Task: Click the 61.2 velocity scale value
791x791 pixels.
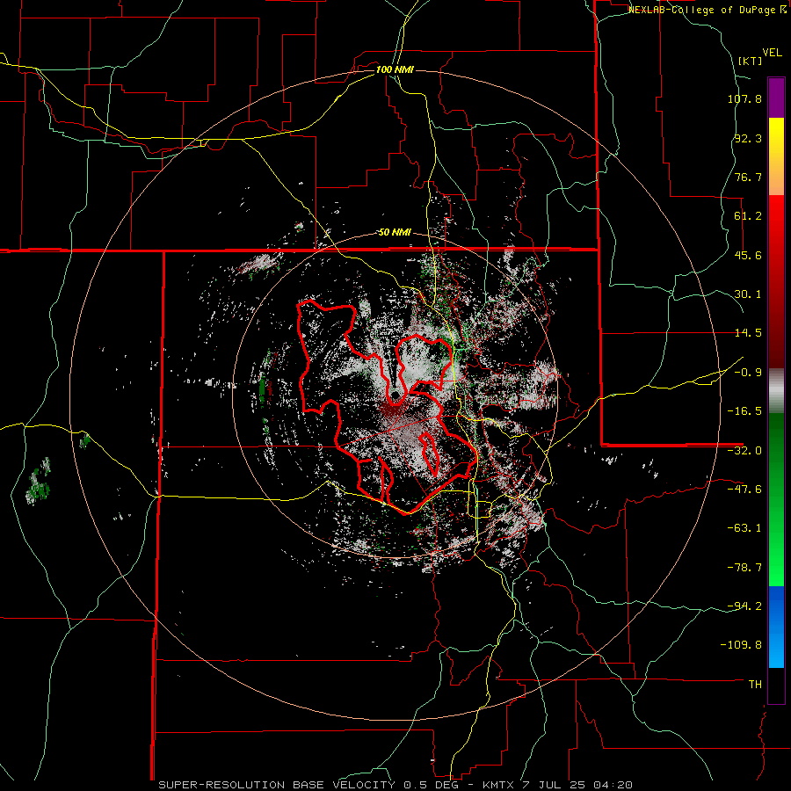Action: coord(748,216)
